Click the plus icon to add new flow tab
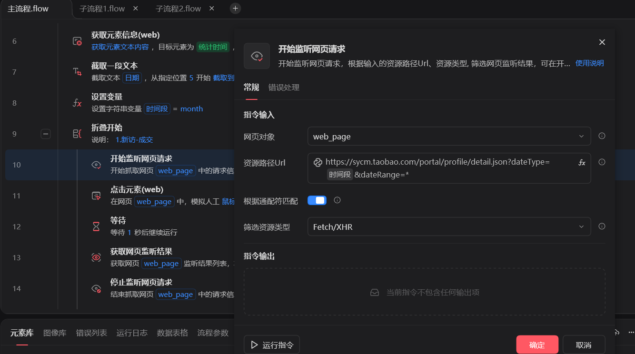Viewport: 635px width, 354px height. point(235,9)
